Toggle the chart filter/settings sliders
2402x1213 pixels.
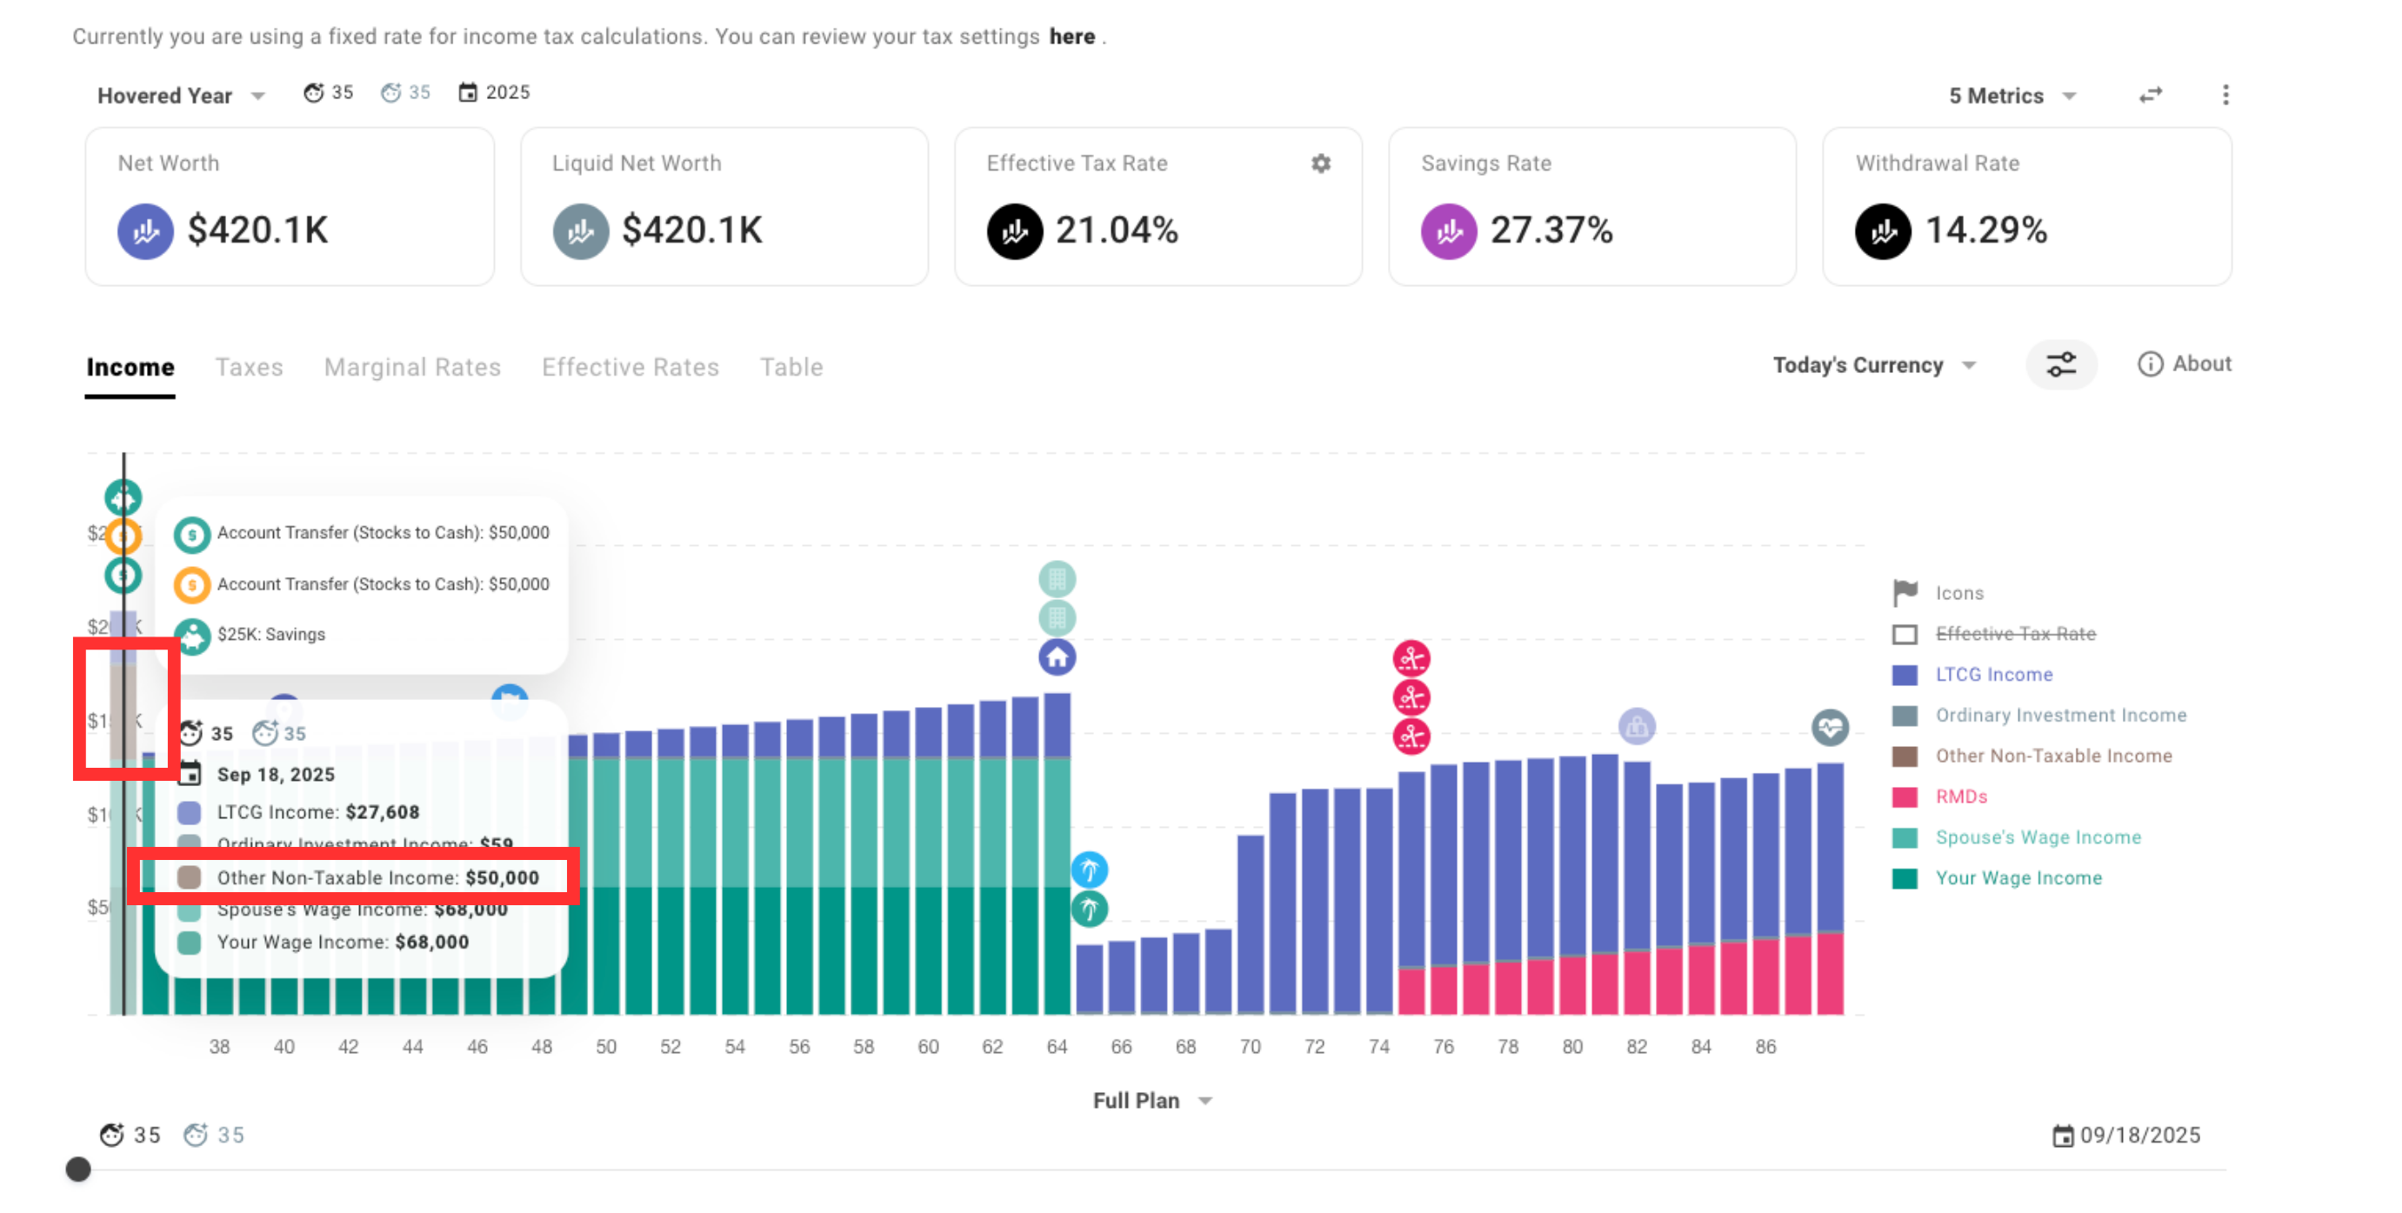(2066, 367)
